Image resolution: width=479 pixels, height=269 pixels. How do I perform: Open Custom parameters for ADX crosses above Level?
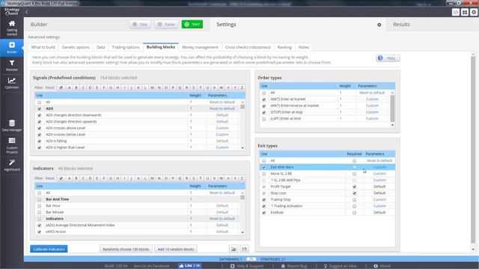pos(222,128)
